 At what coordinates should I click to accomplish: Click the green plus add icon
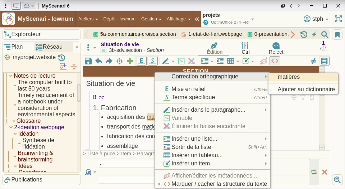pyautogui.click(x=130, y=61)
